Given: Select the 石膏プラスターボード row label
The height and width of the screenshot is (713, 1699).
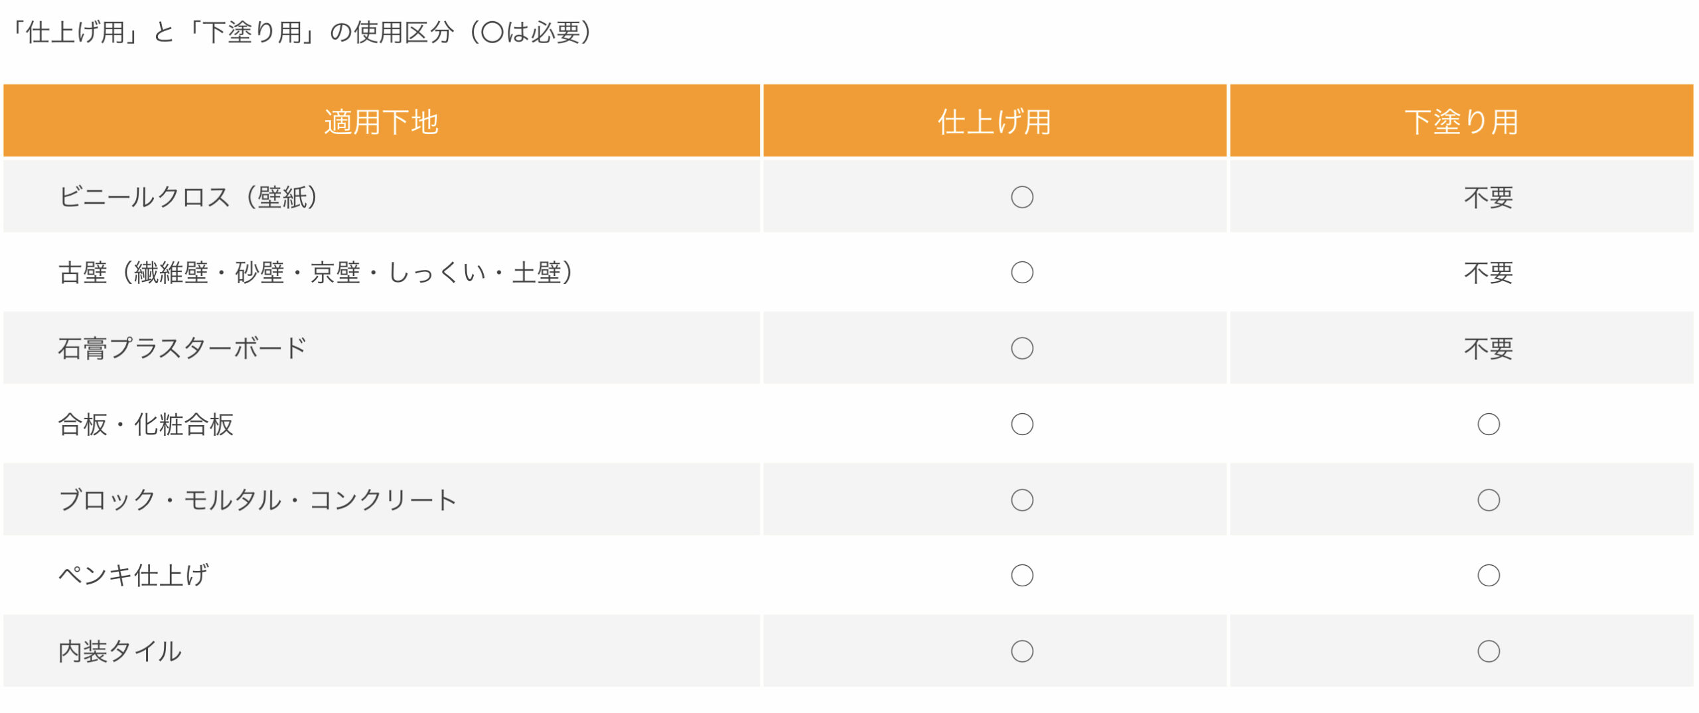Looking at the screenshot, I should [x=183, y=348].
